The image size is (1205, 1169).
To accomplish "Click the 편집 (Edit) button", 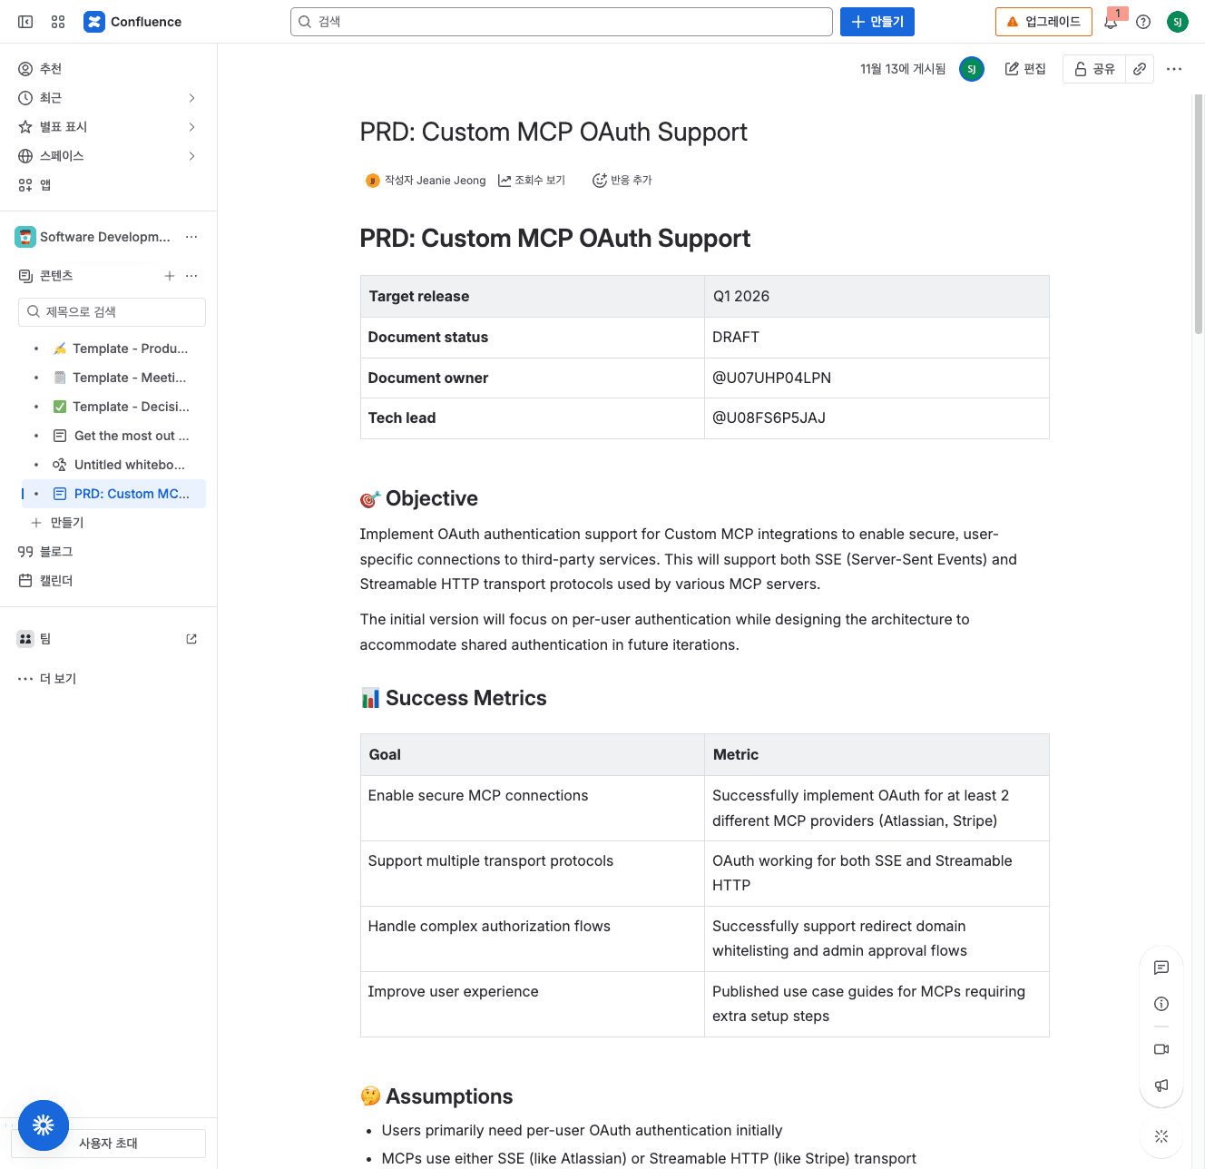I will [x=1025, y=69].
